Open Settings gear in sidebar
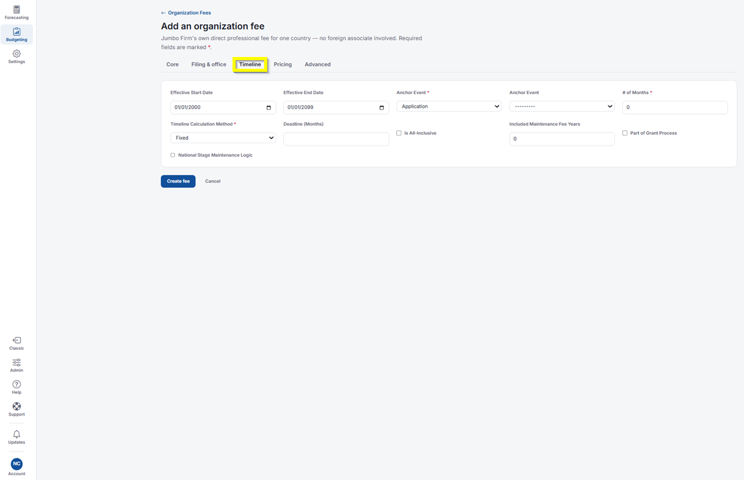The width and height of the screenshot is (744, 480). [x=17, y=57]
